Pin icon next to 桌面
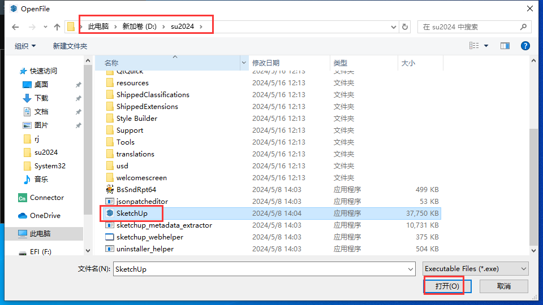Screen dimensions: 543x305 click(x=79, y=84)
